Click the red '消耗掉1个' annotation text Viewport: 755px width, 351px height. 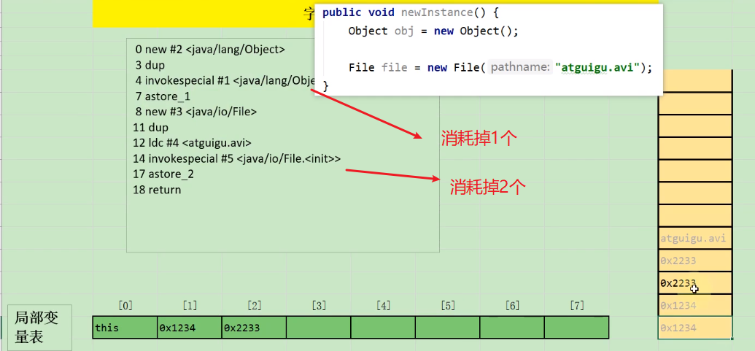(479, 139)
